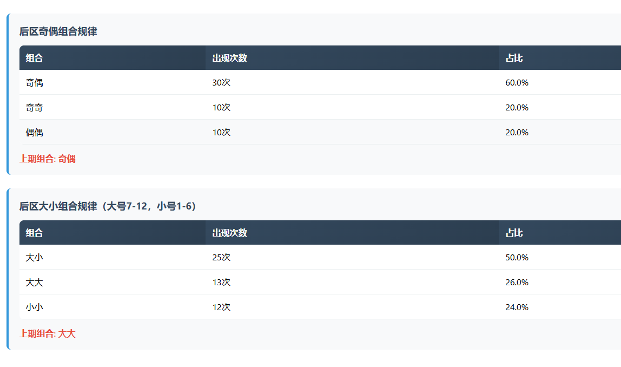Image resolution: width=621 pixels, height=367 pixels.
Task: Select the 小小 combination cell
Action: point(35,307)
